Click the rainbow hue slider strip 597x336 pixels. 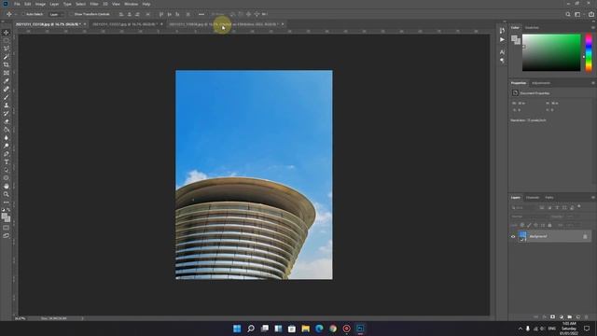[589, 52]
